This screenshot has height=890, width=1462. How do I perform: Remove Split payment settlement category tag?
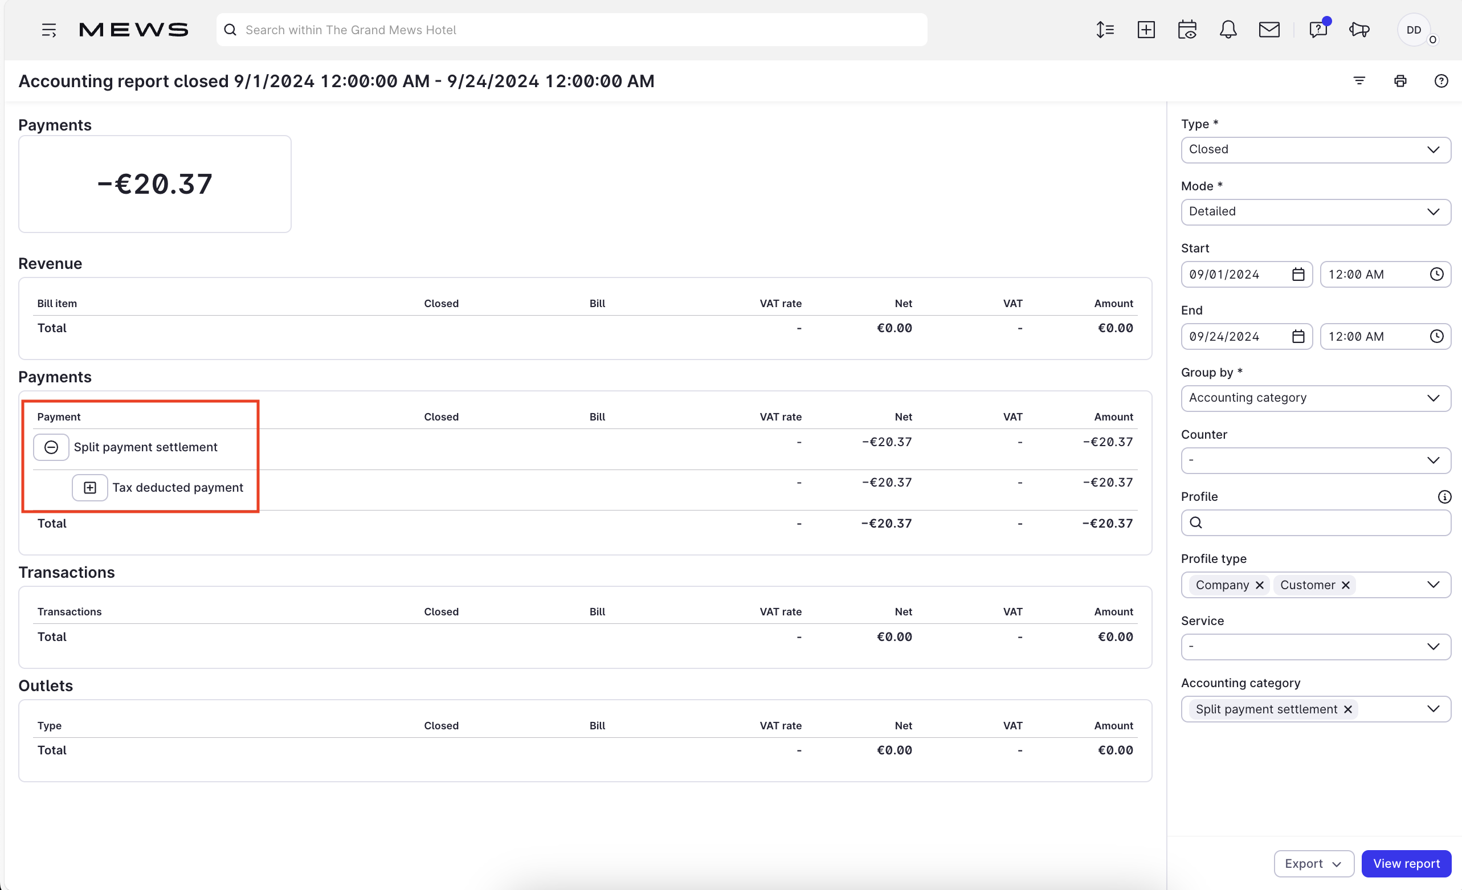[1347, 709]
